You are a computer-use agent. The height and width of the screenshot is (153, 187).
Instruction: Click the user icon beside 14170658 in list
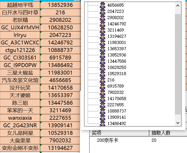click(x=102, y=98)
